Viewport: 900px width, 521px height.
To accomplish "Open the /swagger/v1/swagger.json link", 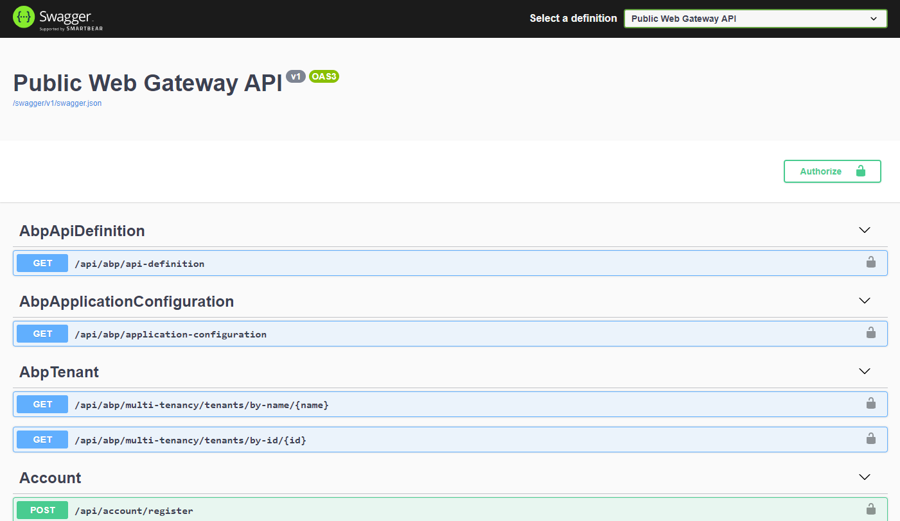I will pos(57,103).
